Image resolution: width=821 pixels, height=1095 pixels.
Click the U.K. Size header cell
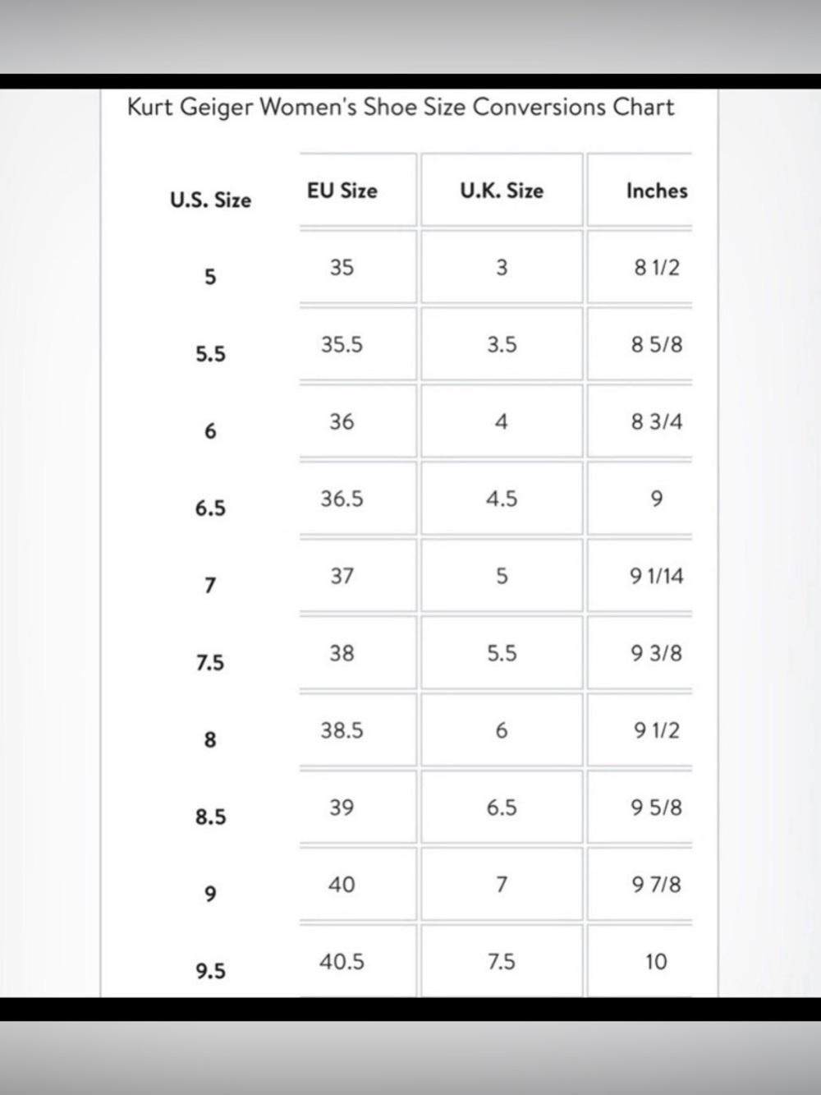tap(502, 190)
